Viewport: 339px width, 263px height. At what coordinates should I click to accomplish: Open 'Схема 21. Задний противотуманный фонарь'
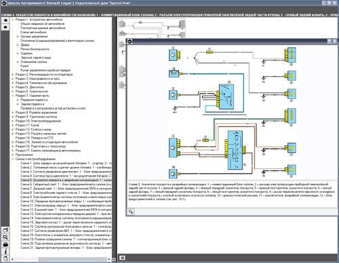66,247
